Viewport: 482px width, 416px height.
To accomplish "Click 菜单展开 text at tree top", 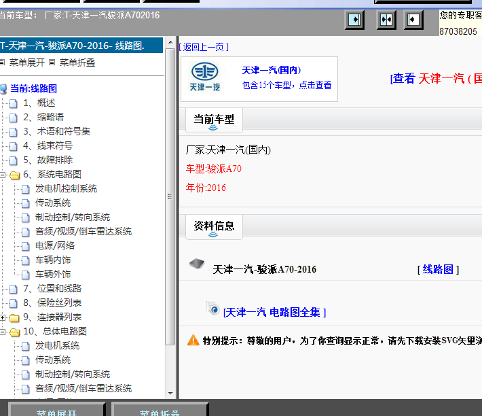I will coord(27,63).
